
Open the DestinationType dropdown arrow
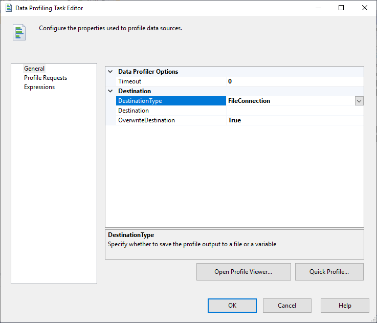point(359,101)
